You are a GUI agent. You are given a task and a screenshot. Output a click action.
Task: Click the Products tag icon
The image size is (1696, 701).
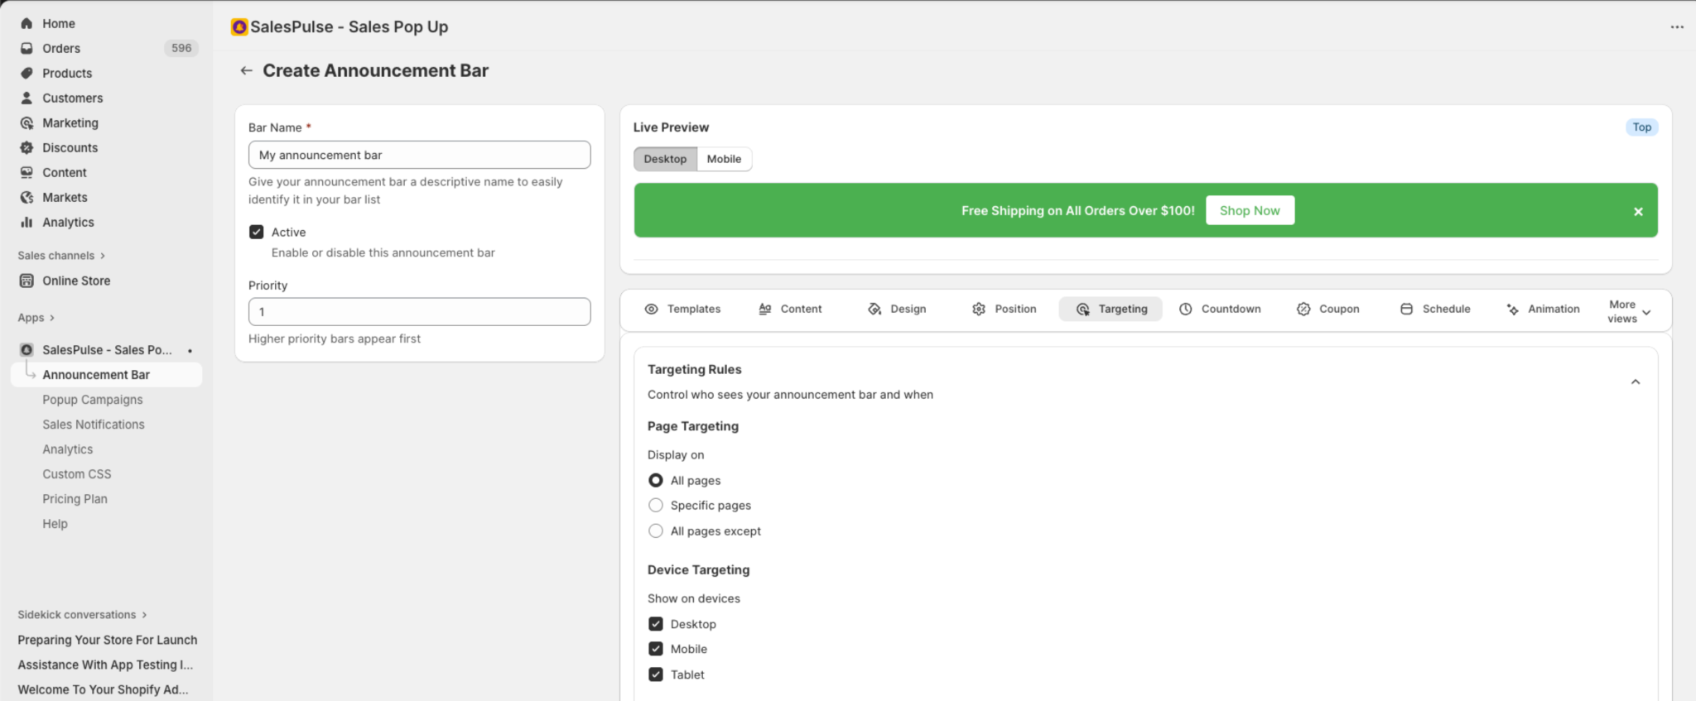click(x=26, y=73)
